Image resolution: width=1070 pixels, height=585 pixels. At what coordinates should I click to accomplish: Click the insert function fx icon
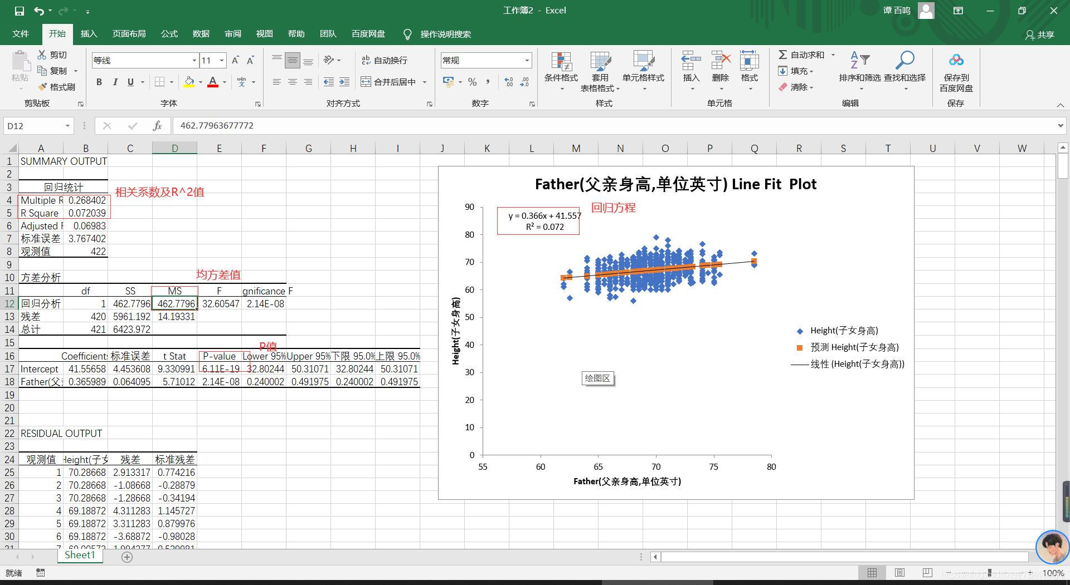(x=157, y=126)
